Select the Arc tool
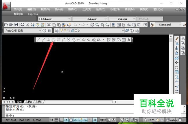Screen dimensions: 188x124 (63, 40)
